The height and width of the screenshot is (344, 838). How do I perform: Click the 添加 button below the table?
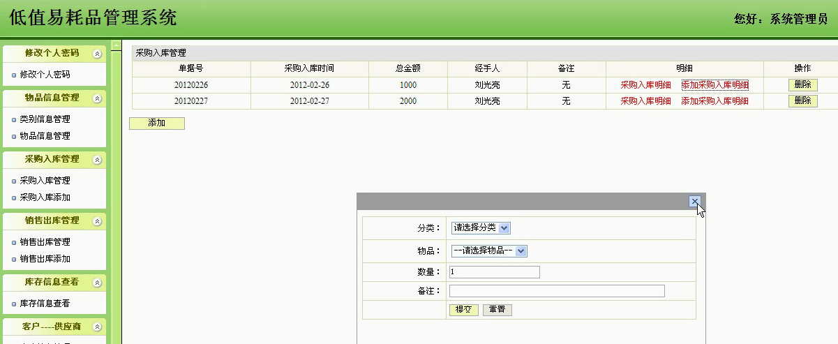[x=157, y=124]
